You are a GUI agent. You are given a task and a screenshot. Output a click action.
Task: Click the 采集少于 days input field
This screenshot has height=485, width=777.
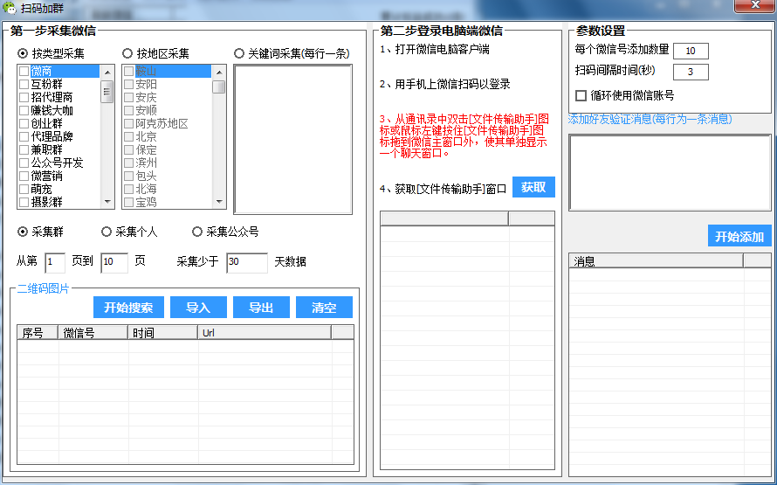click(x=247, y=262)
